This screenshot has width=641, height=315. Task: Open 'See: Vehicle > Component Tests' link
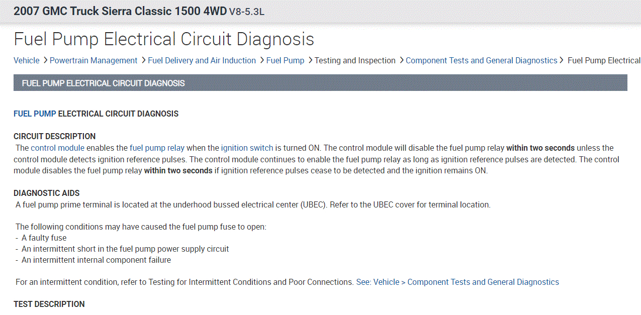point(457,282)
